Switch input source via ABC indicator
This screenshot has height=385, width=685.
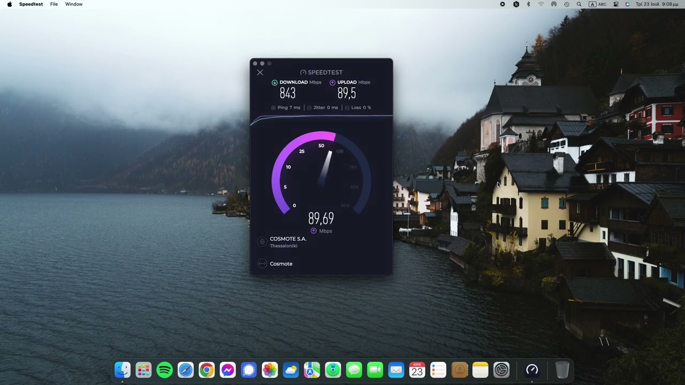(598, 4)
